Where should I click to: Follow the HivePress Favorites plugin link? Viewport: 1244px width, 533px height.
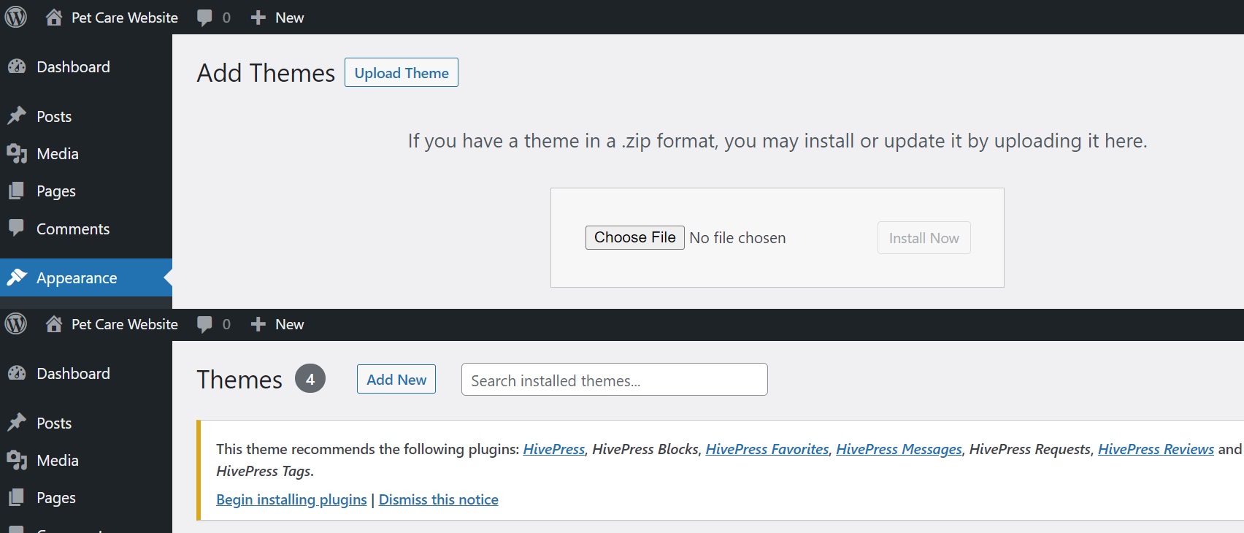[767, 449]
